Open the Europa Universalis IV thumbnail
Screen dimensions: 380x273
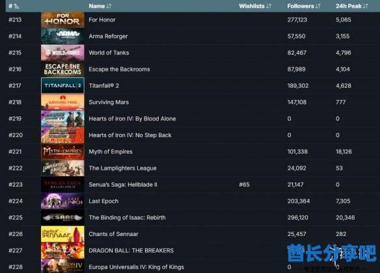[x=62, y=266]
